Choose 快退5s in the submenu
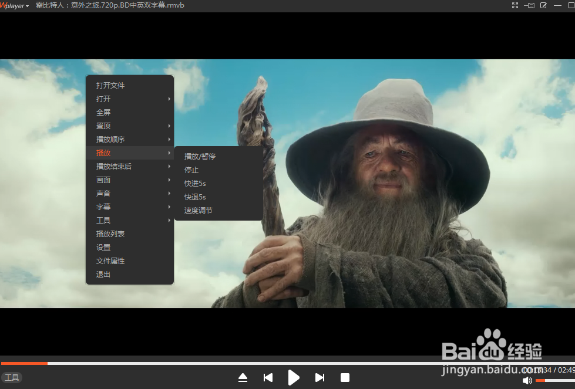Screen dimensions: 575x389 tap(218, 197)
